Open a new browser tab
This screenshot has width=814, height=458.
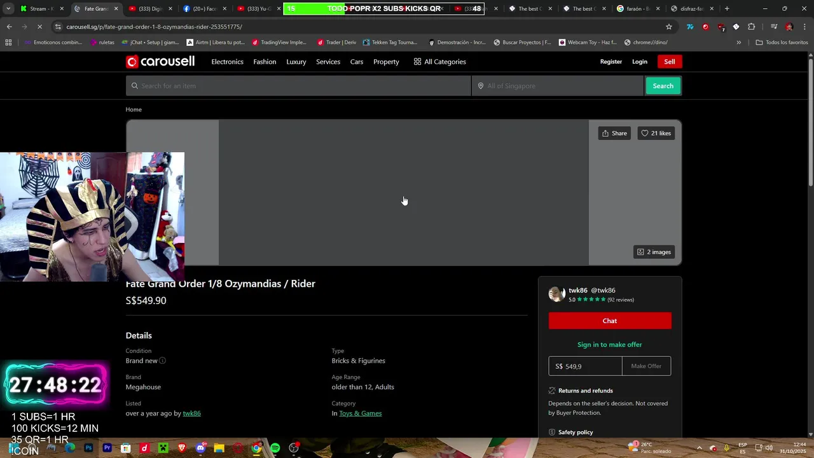pos(727,9)
